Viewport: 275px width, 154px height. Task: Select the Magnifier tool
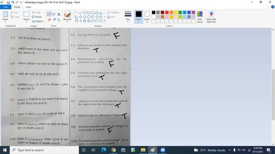(x=58, y=20)
